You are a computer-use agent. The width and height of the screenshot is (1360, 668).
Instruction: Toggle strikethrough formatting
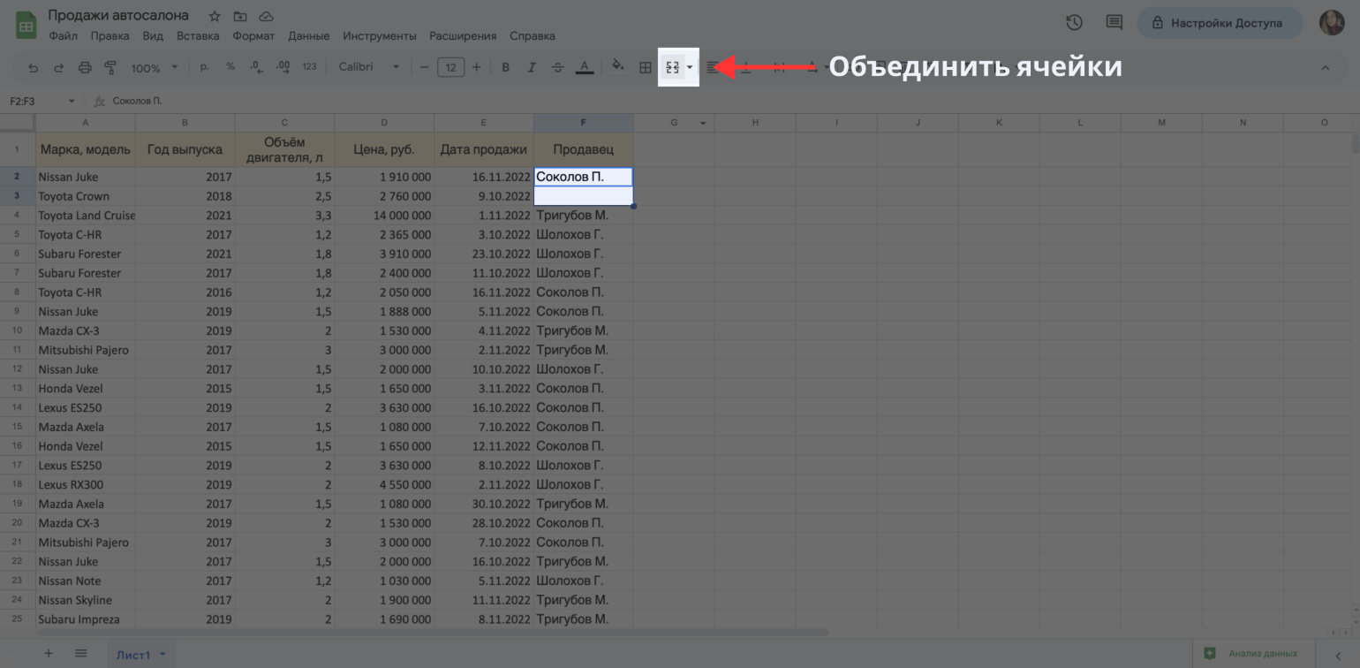(x=557, y=67)
